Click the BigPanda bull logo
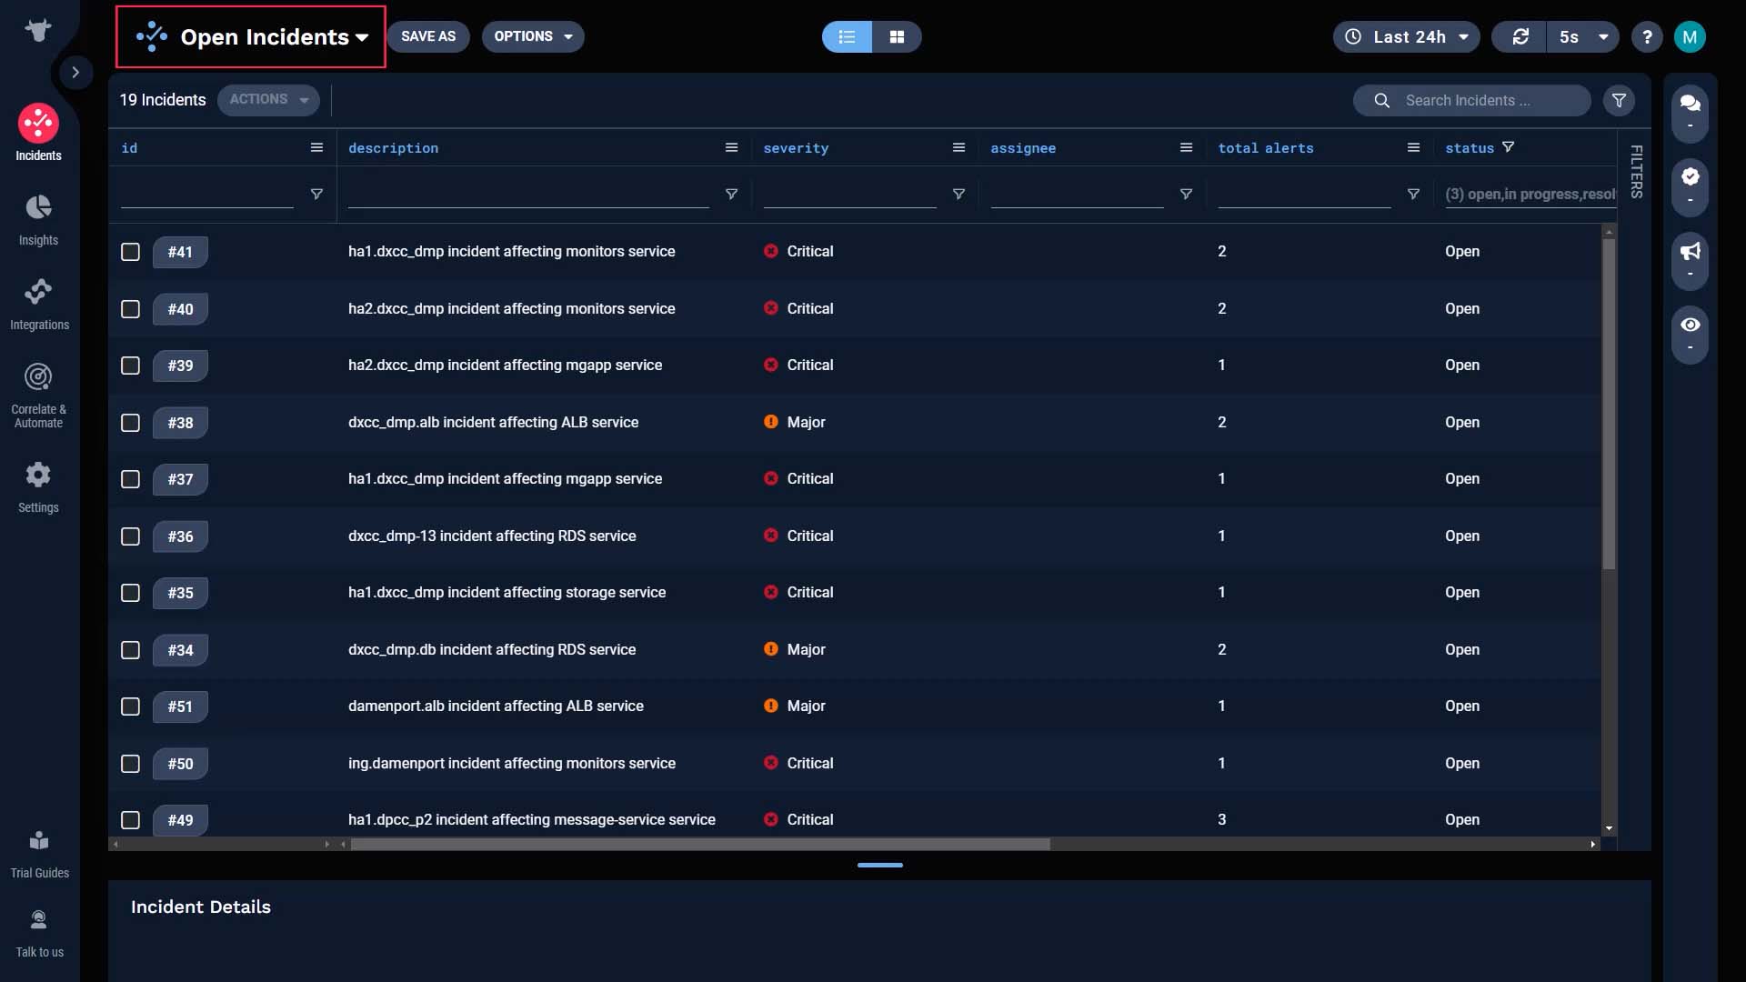 click(38, 31)
